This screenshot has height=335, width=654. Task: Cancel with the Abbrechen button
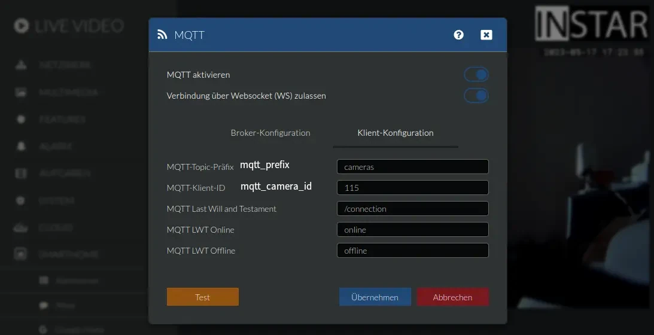click(x=452, y=297)
